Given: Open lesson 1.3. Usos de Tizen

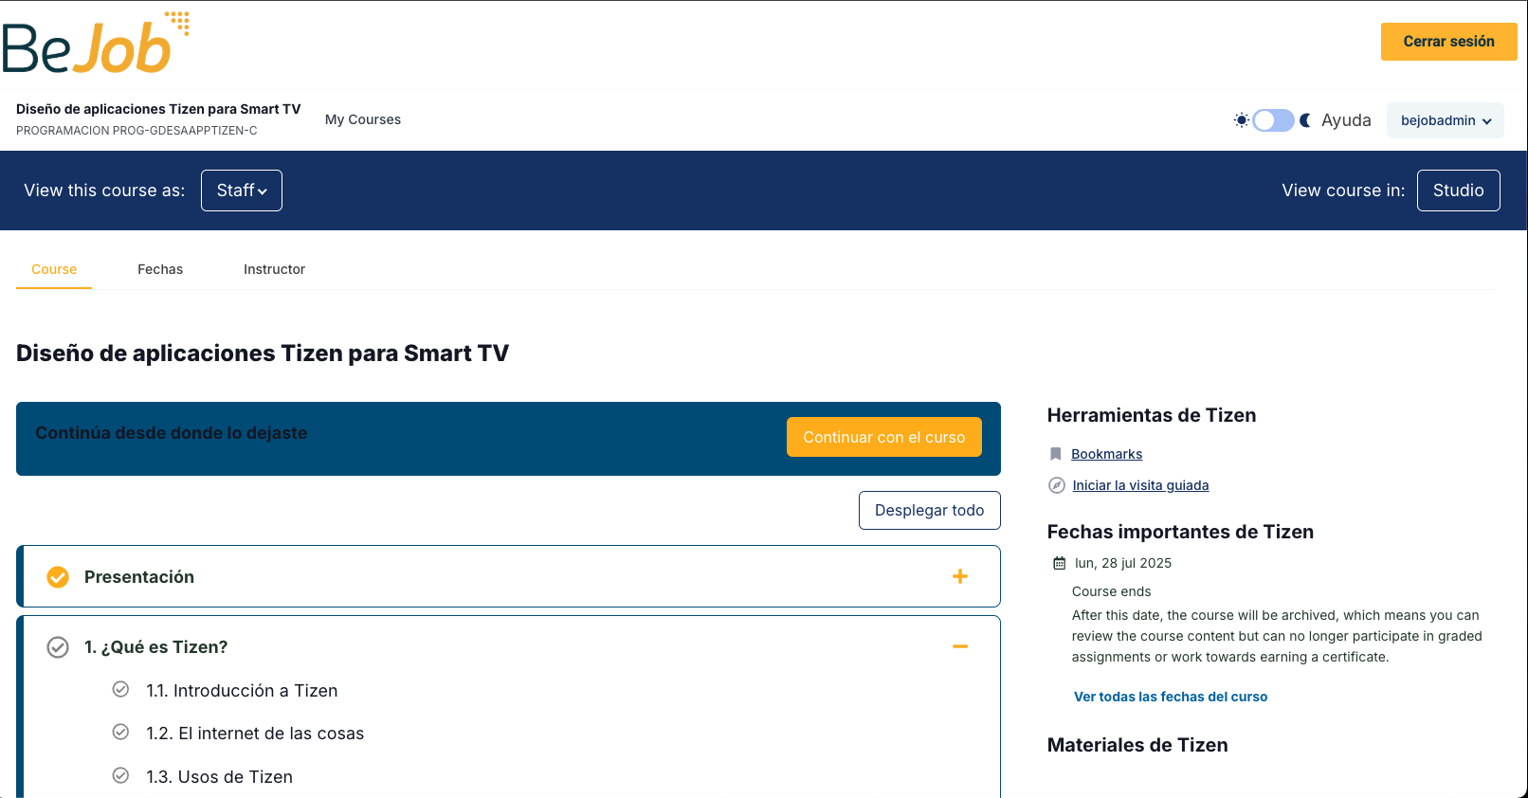Looking at the screenshot, I should click(220, 777).
